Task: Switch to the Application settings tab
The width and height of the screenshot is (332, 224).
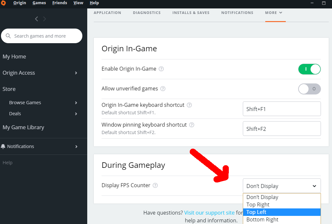Action: click(107, 13)
